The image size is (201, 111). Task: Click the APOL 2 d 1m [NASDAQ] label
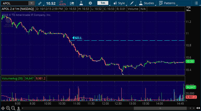click(18, 9)
